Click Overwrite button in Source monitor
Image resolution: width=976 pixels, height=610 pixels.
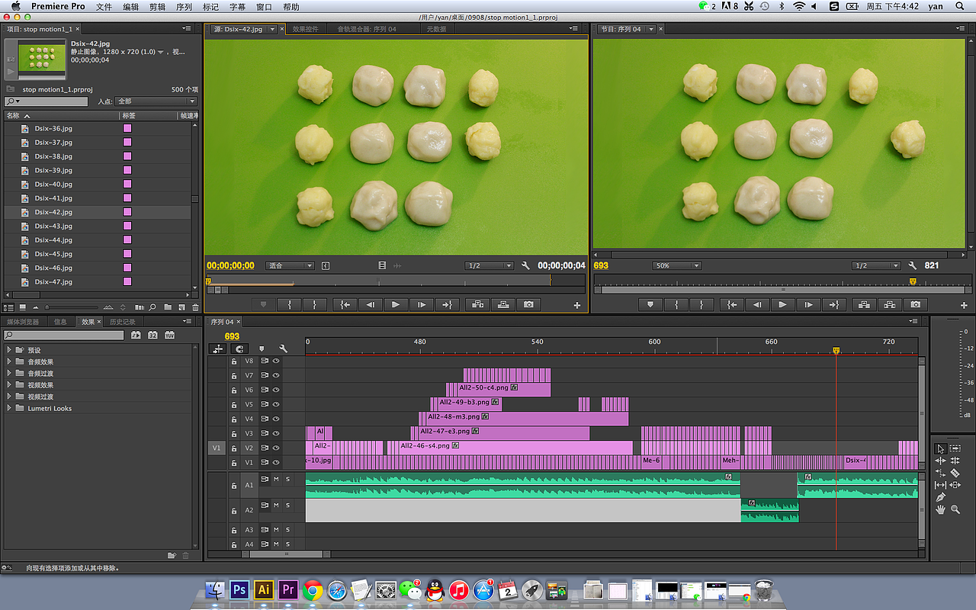tap(503, 304)
